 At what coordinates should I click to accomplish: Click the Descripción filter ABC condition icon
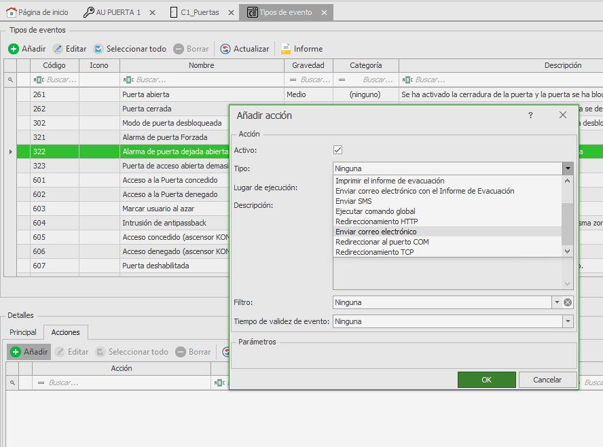click(x=407, y=79)
